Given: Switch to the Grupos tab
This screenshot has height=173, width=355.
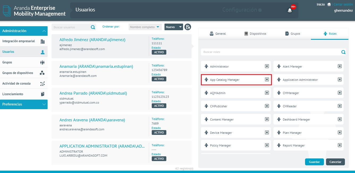Looking at the screenshot, I should click(293, 34).
